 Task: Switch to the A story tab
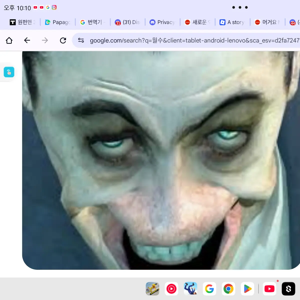[232, 22]
